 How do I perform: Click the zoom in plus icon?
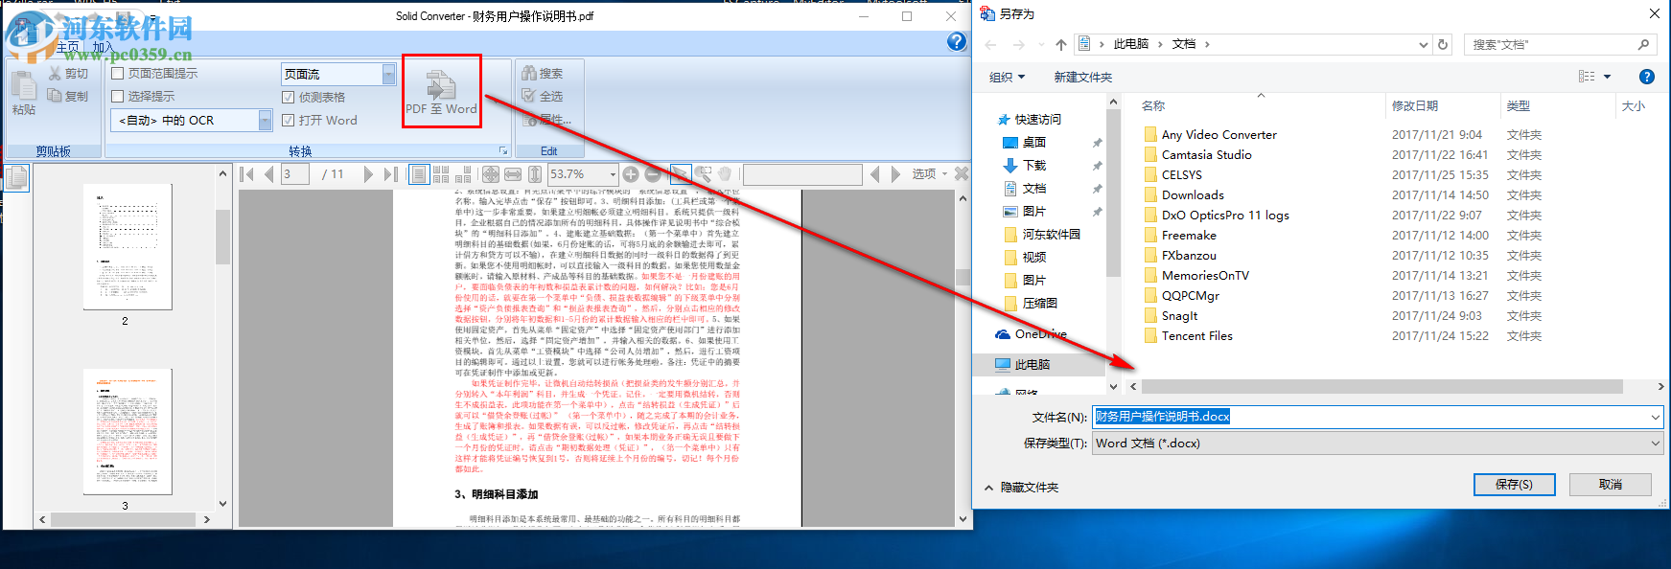[631, 174]
